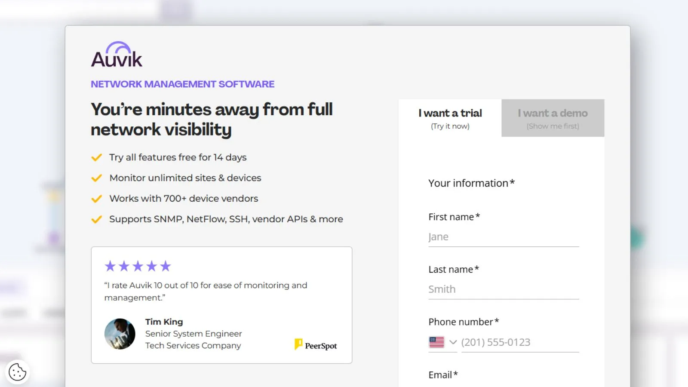Click "Works with 700+ device vendors" text
Viewport: 688px width, 387px height.
(x=184, y=199)
